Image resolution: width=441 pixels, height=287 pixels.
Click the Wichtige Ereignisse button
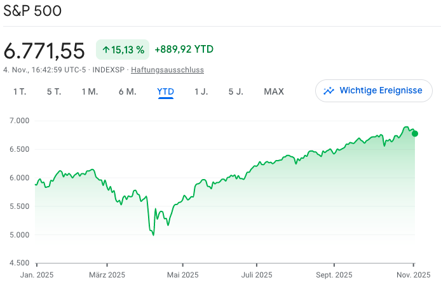click(x=374, y=91)
